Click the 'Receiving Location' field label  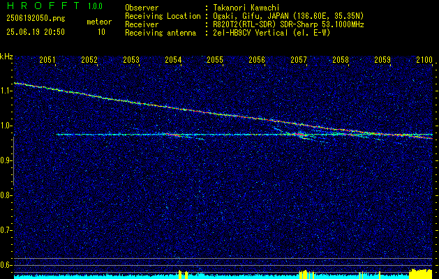coord(163,16)
